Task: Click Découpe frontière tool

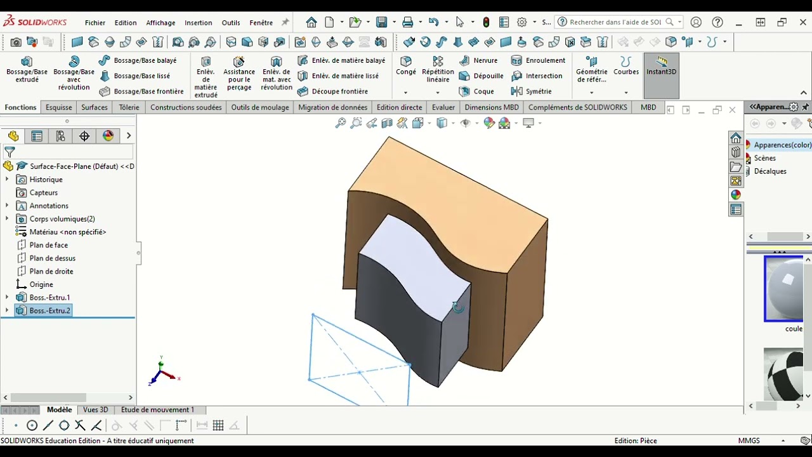Action: pos(332,91)
